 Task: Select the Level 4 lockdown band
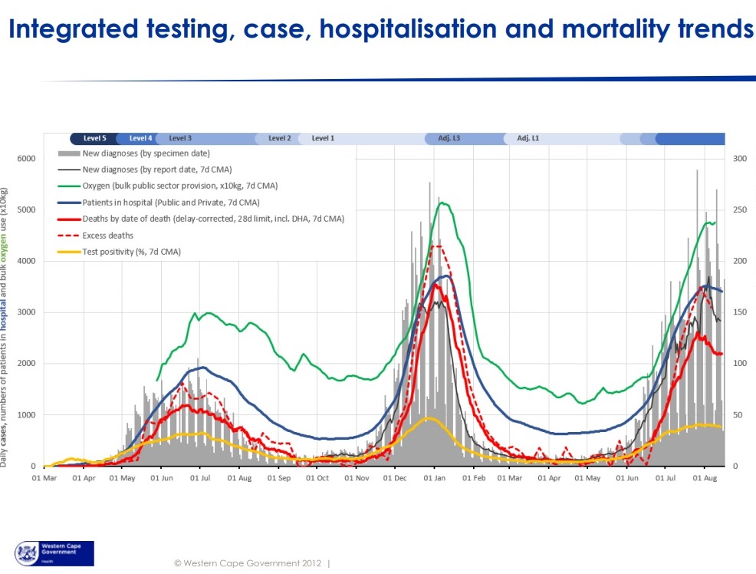(137, 138)
